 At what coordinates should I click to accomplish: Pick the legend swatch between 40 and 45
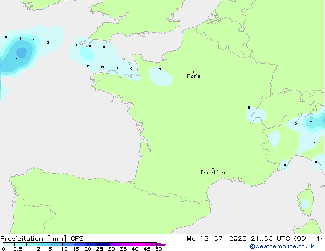[x=139, y=244]
